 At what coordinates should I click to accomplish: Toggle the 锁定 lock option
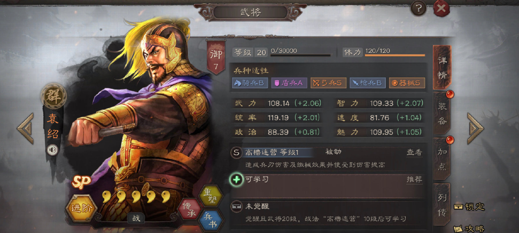[469, 206]
